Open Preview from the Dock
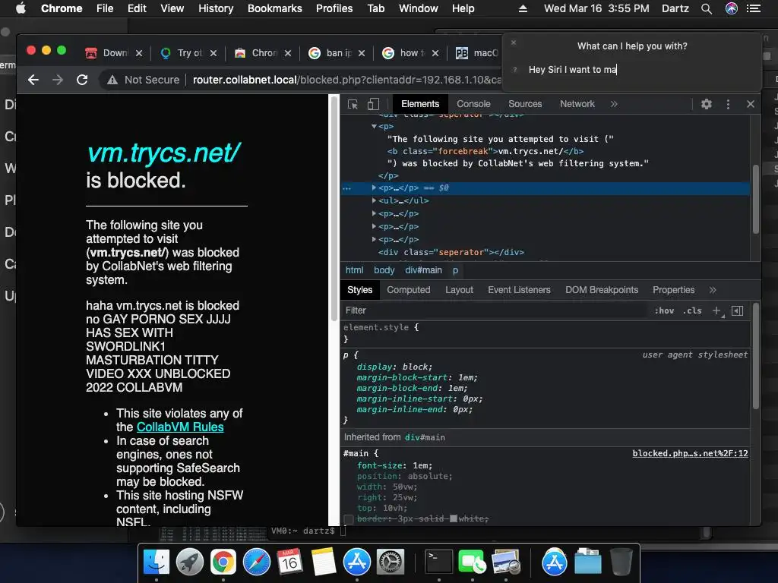The width and height of the screenshot is (778, 583). click(x=505, y=563)
